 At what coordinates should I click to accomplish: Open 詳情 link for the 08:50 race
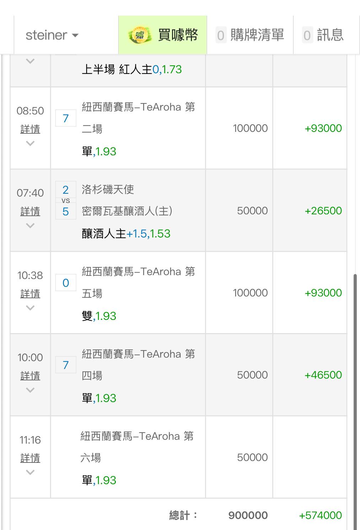(x=30, y=129)
